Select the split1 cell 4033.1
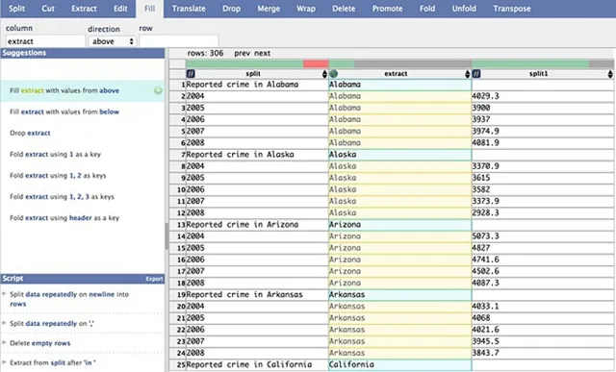The width and height of the screenshot is (616, 372). click(543, 306)
